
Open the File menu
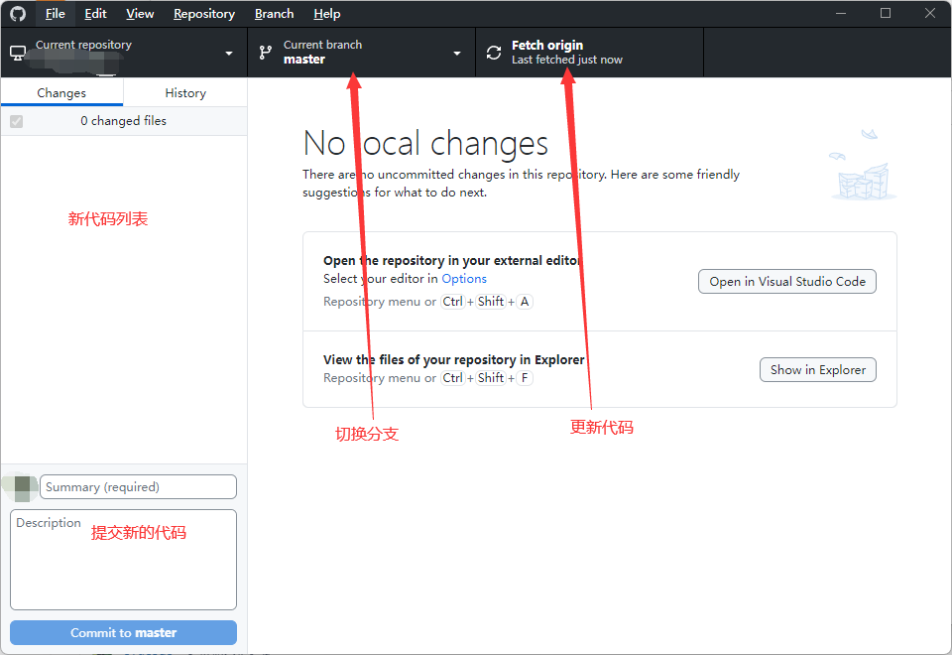pos(55,13)
